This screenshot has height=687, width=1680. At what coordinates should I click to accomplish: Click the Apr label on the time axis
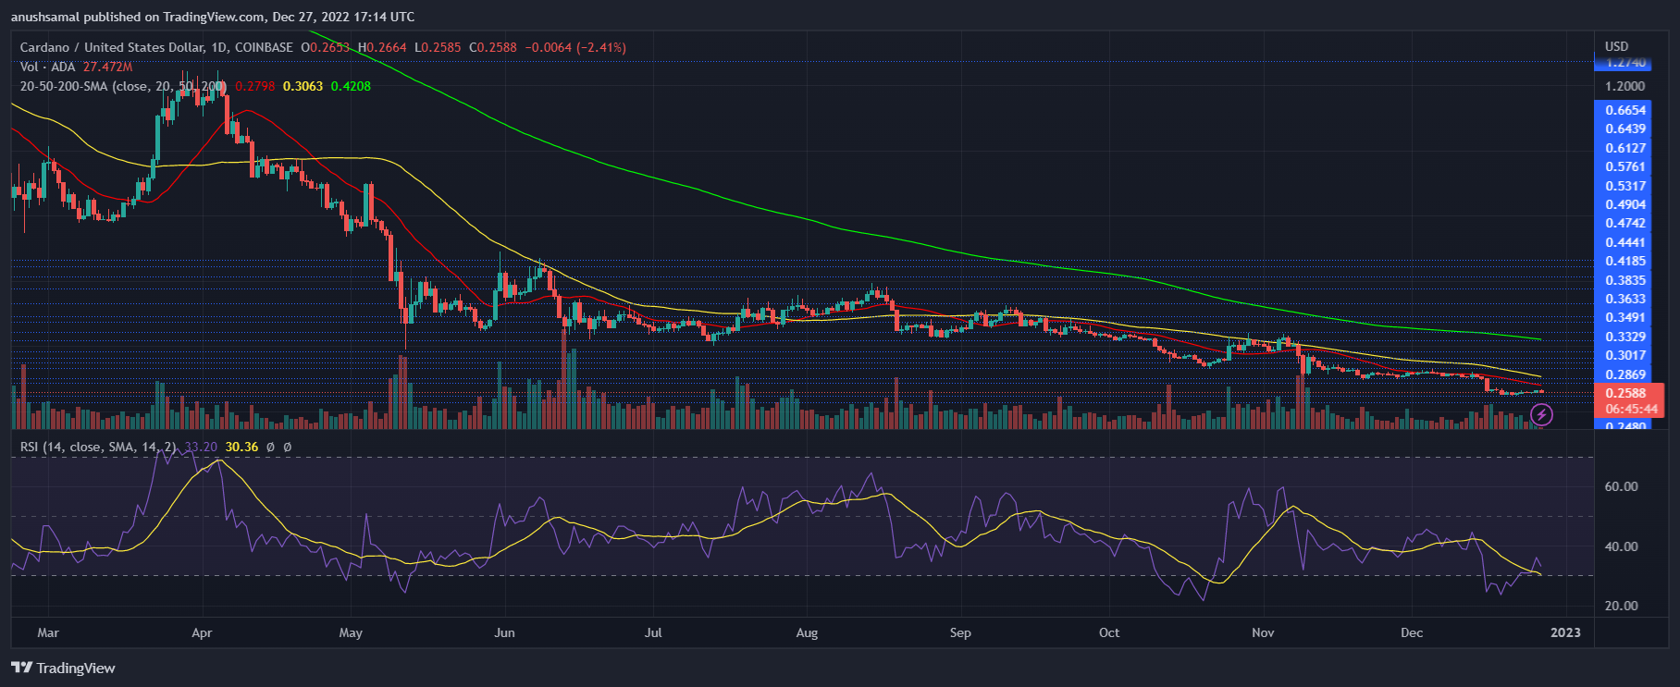click(x=202, y=633)
